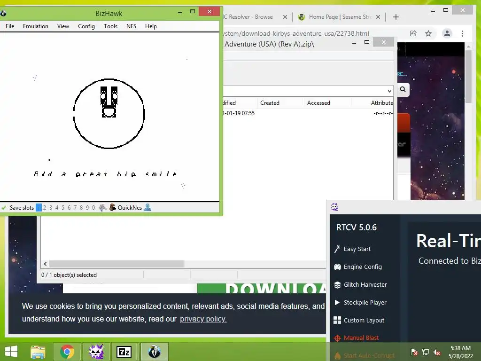Screen dimensions: 481x361
Task: Click the QuickNes core icon in status bar
Action: click(113, 207)
